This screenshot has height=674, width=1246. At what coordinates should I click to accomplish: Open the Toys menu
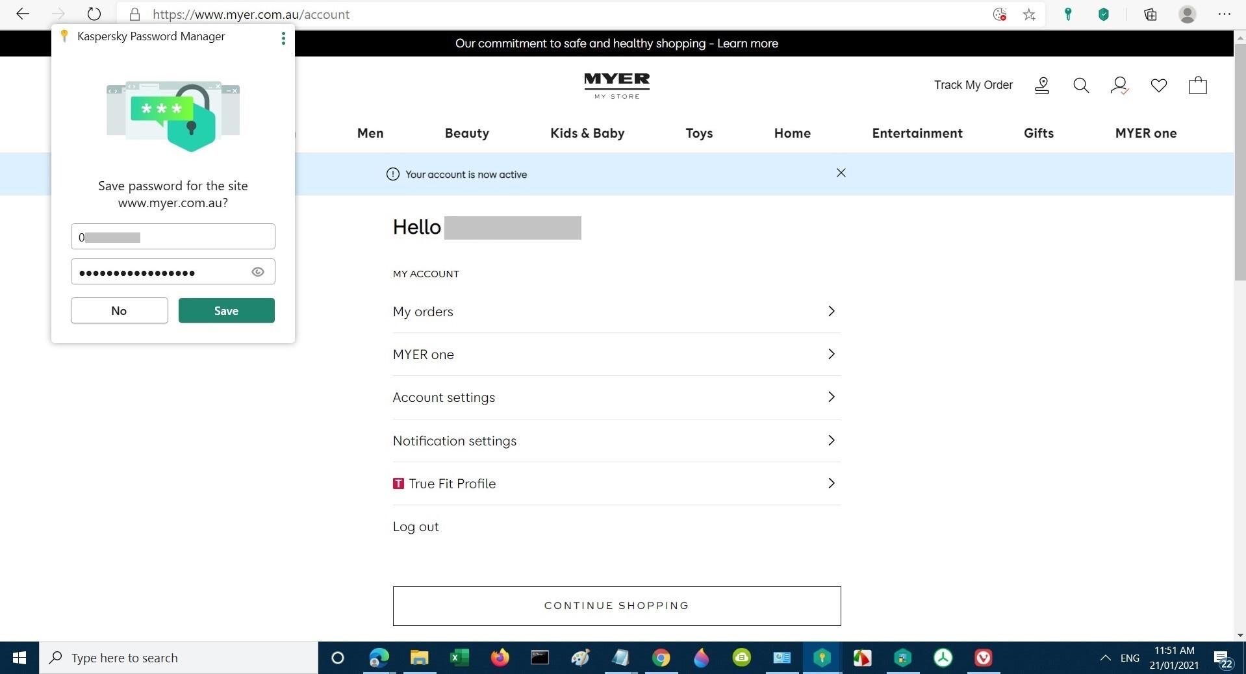[x=699, y=133]
